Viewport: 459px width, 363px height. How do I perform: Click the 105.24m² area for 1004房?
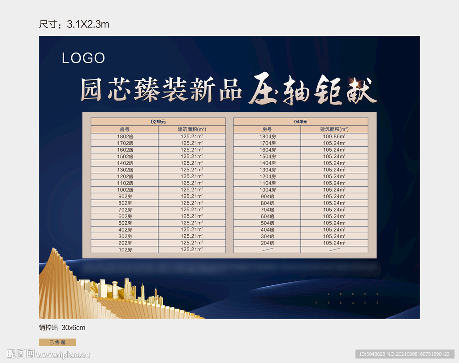334,190
